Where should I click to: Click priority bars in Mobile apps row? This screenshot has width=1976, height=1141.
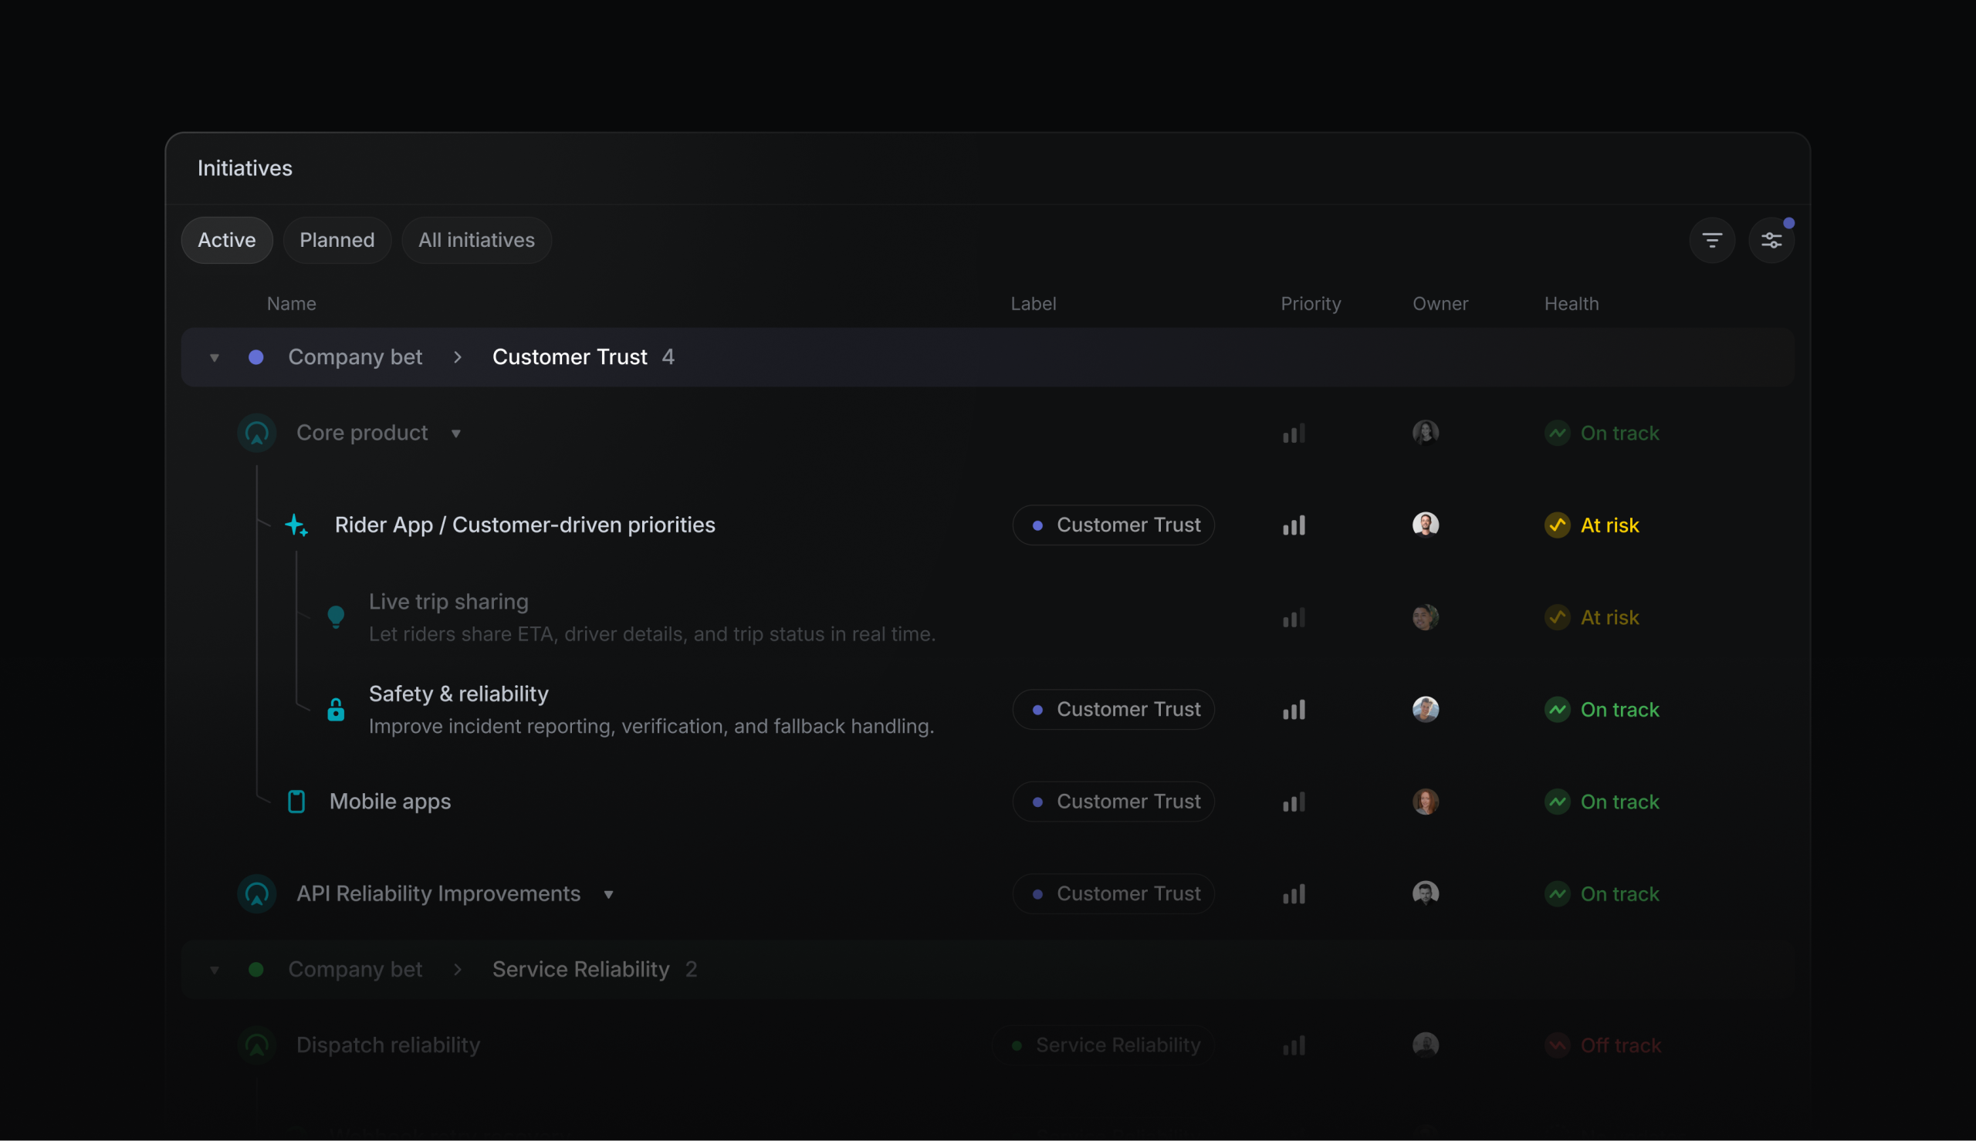pos(1294,802)
